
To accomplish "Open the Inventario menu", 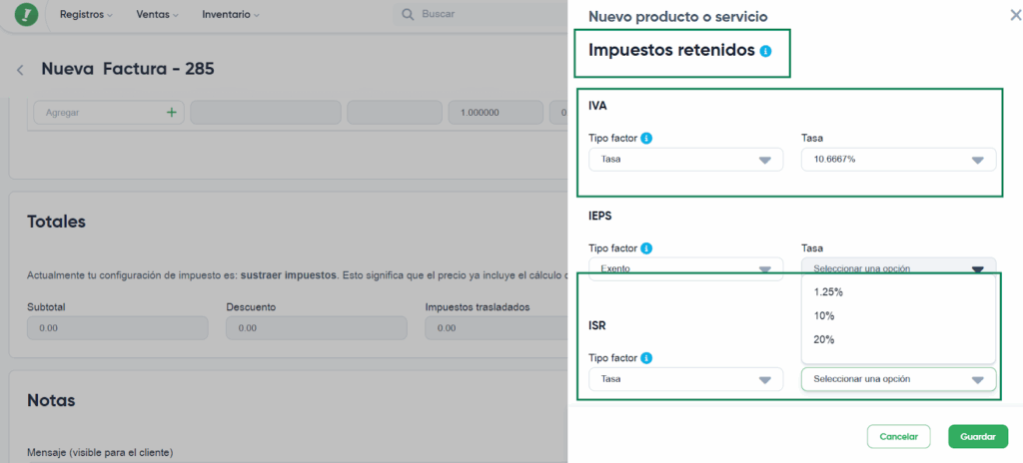I will 230,15.
